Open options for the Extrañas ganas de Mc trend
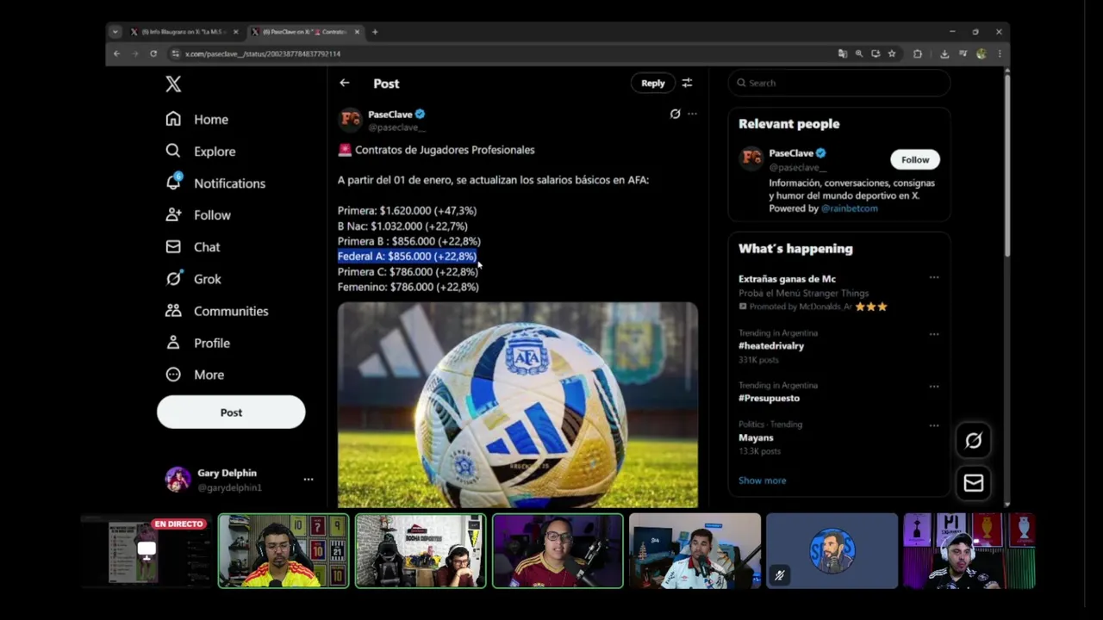Image resolution: width=1103 pixels, height=620 pixels. (933, 278)
